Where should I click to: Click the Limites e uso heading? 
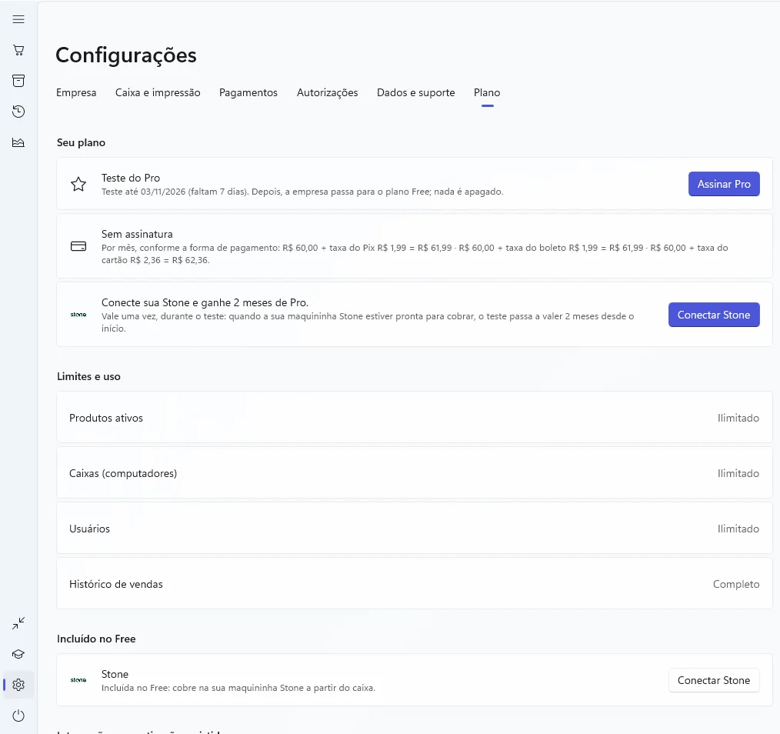[88, 376]
